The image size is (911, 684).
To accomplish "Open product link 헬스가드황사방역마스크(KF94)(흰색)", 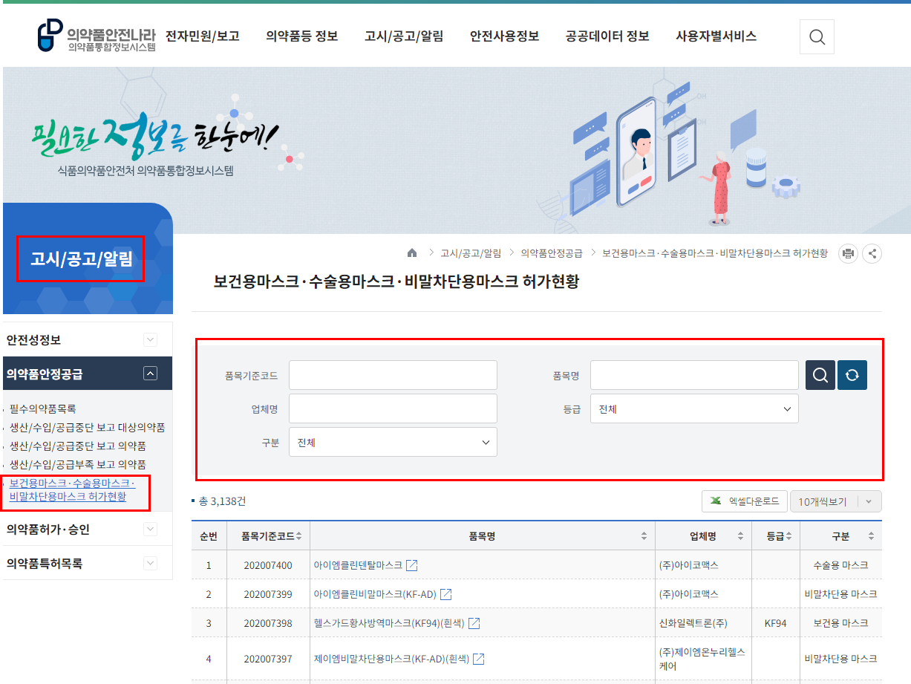I will click(389, 623).
